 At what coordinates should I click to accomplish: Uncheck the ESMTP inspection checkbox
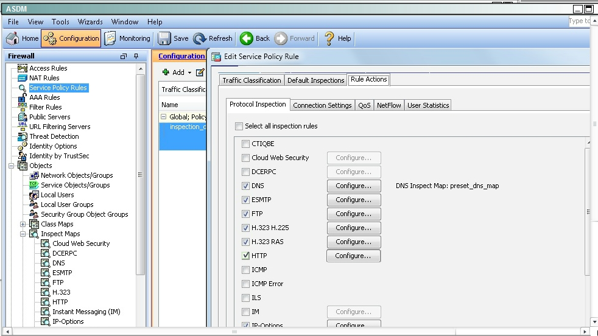[245, 200]
